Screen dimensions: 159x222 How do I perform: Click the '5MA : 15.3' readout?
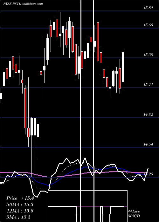click(18, 217)
